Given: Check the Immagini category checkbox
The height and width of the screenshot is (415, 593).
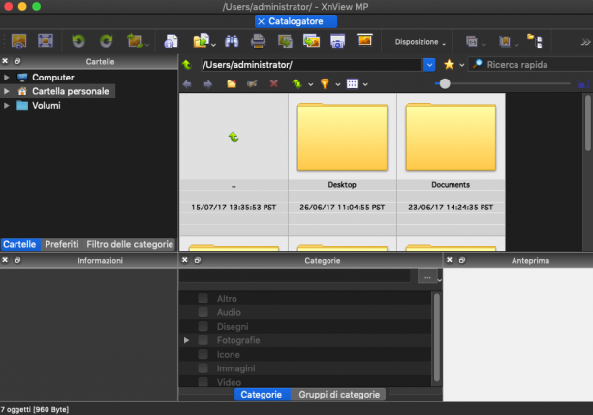Looking at the screenshot, I should (203, 368).
